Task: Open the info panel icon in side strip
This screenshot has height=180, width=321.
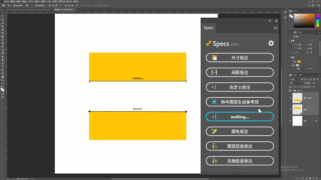Action: 285,18
